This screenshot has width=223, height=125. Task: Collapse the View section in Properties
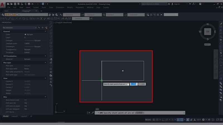tap(45, 78)
